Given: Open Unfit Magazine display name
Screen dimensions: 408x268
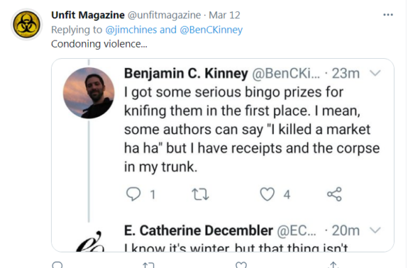Looking at the screenshot, I should pyautogui.click(x=88, y=15).
